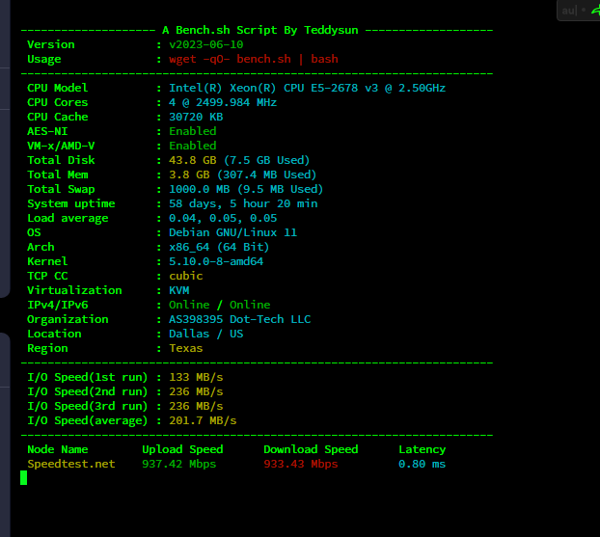Viewport: 600px width, 537px height.
Task: Click the system uptime value of 58 days
Action: click(x=243, y=203)
